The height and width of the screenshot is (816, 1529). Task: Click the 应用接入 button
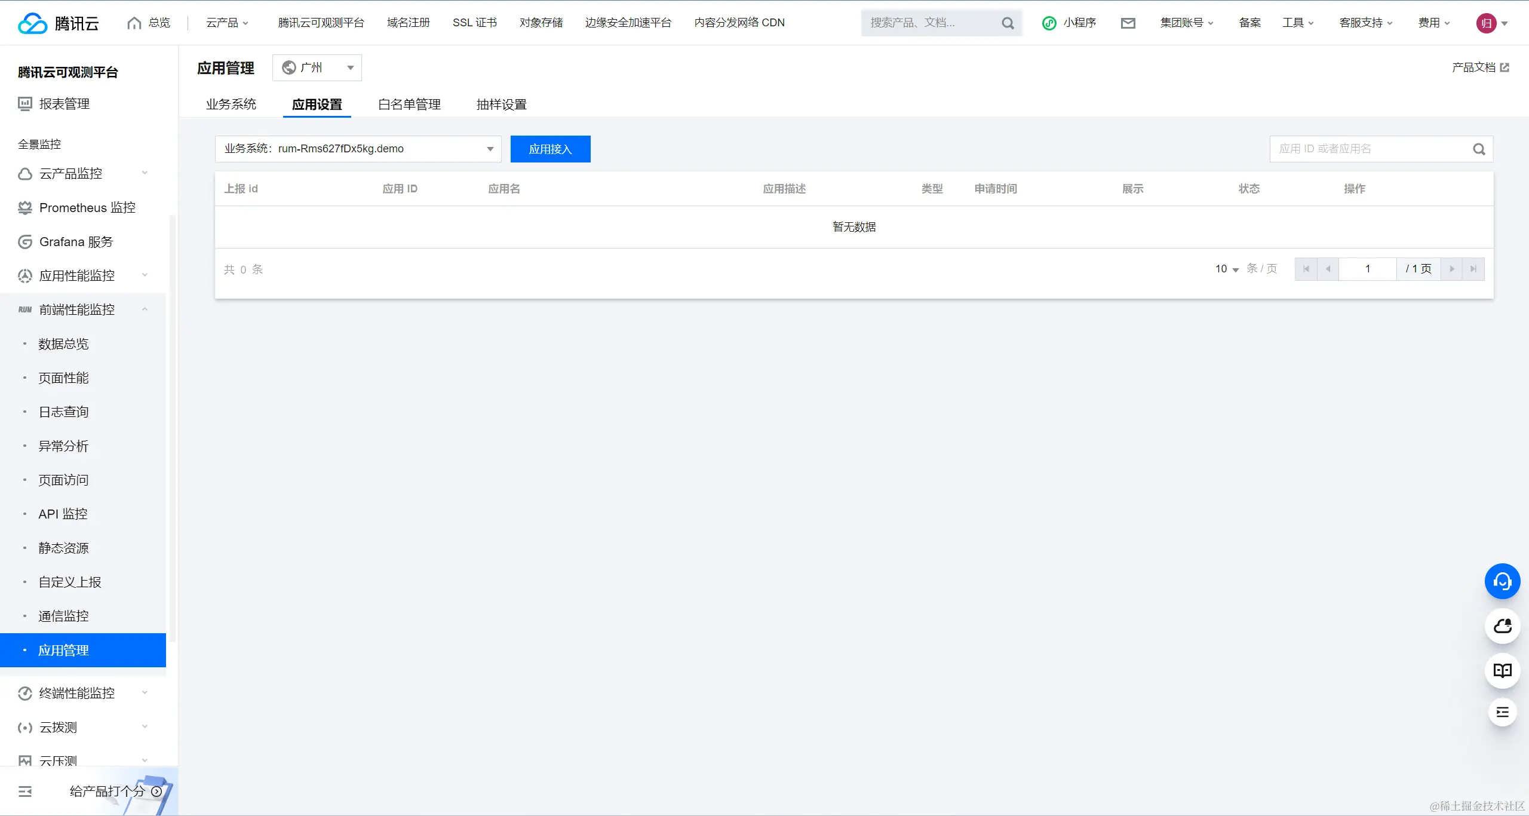(550, 149)
